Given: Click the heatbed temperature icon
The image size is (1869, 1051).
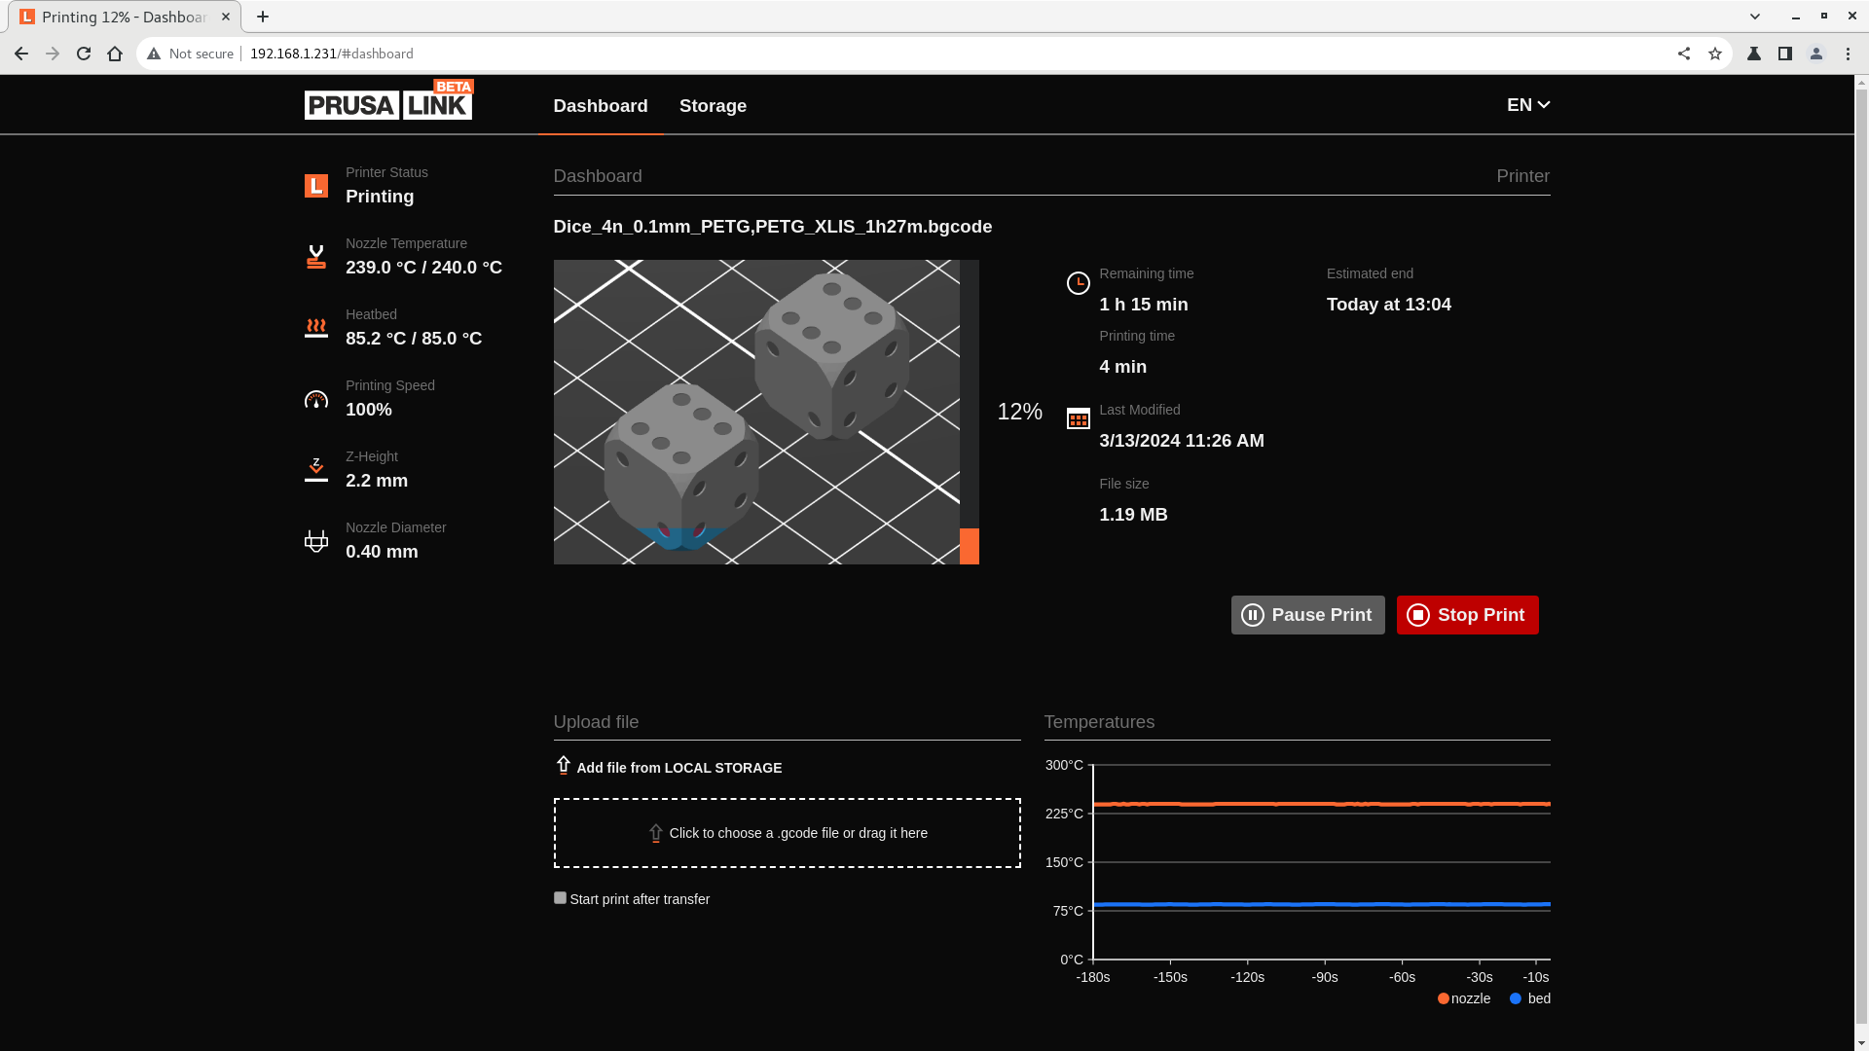Looking at the screenshot, I should point(316,328).
